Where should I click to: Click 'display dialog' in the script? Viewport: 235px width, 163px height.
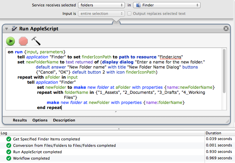click(118, 62)
